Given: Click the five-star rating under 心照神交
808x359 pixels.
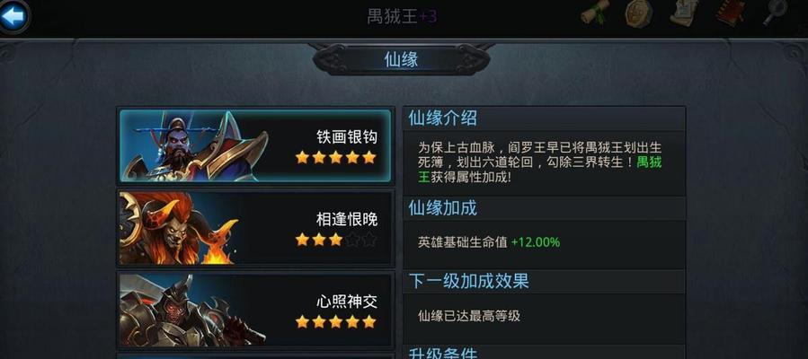Looking at the screenshot, I should click(x=336, y=322).
